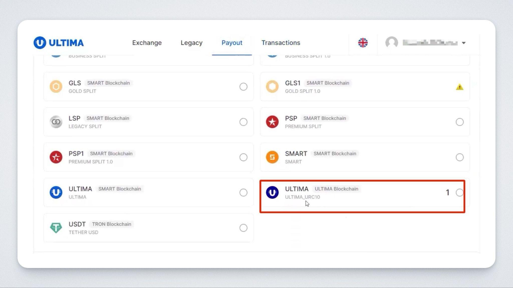Screen dimensions: 513x288
Task: Select the ULTIMA_URC10 radio button
Action: pos(459,192)
